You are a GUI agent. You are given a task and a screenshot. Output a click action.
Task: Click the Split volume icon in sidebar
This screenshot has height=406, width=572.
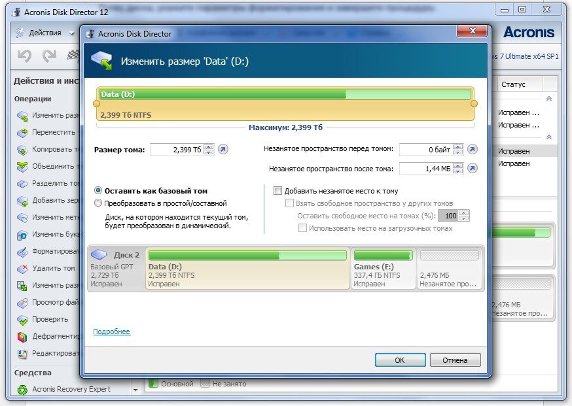[x=22, y=184]
